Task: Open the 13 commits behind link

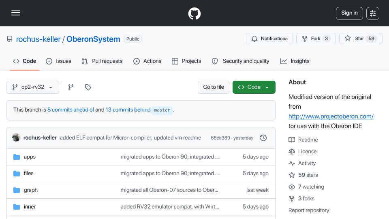Action: (128, 110)
